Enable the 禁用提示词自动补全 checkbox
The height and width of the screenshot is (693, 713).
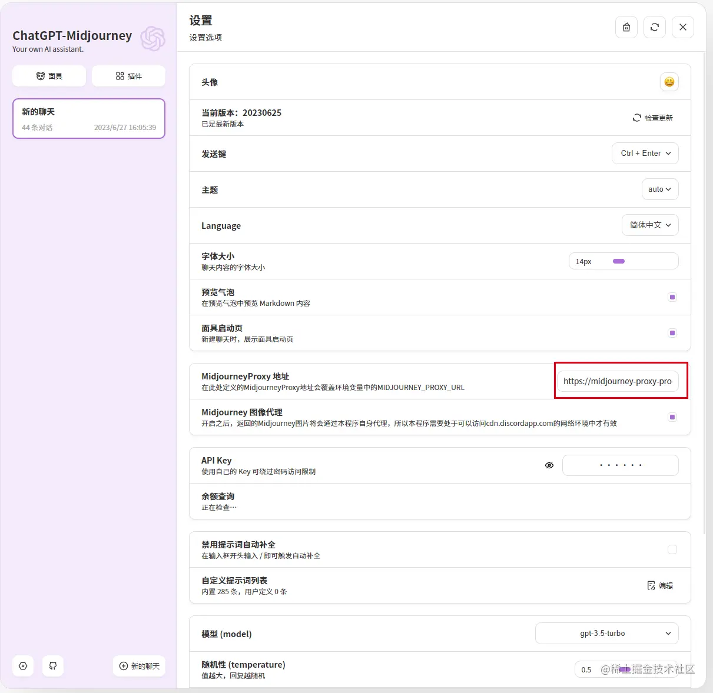(x=672, y=549)
